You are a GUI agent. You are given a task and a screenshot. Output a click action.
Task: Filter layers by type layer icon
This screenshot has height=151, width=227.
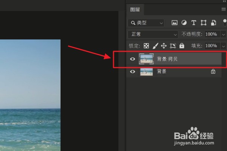tap(194, 23)
